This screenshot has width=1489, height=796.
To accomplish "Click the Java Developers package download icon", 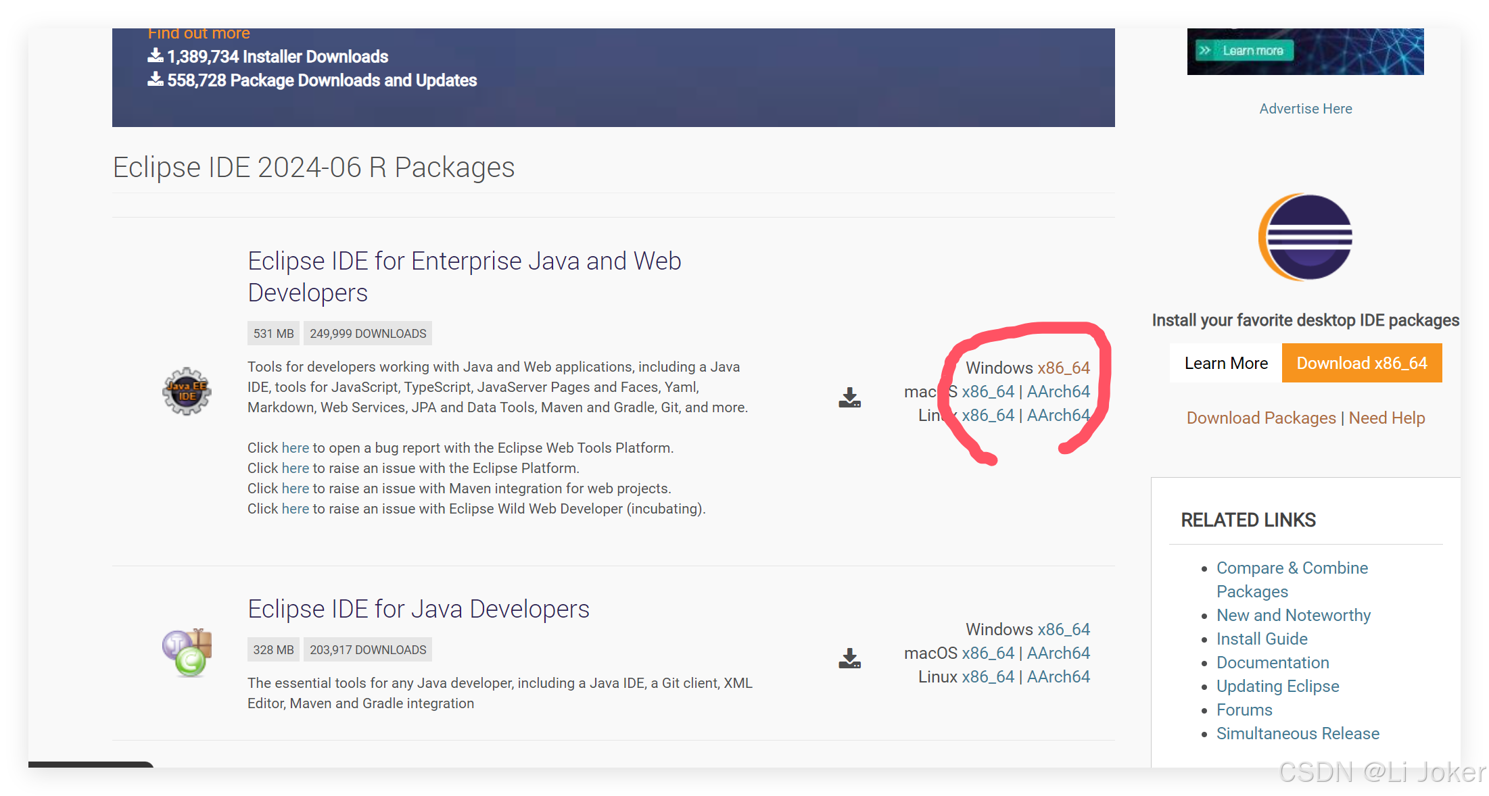I will click(x=849, y=658).
